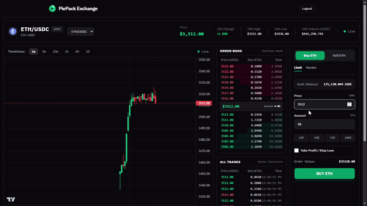
Task: Click the 24h Change +1.80% value
Action: coord(222,34)
